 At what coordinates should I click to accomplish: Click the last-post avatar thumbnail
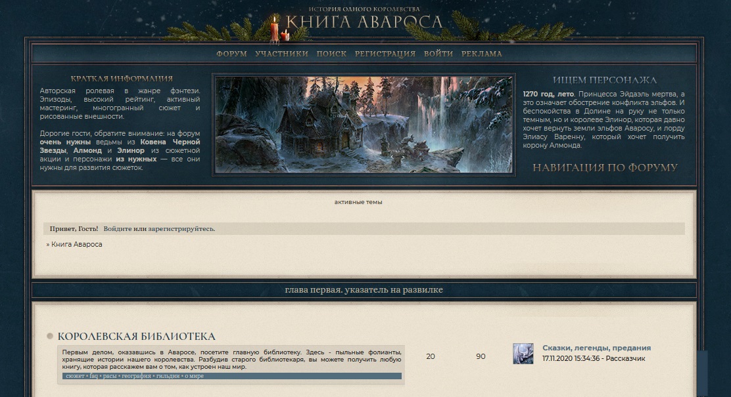click(x=523, y=354)
